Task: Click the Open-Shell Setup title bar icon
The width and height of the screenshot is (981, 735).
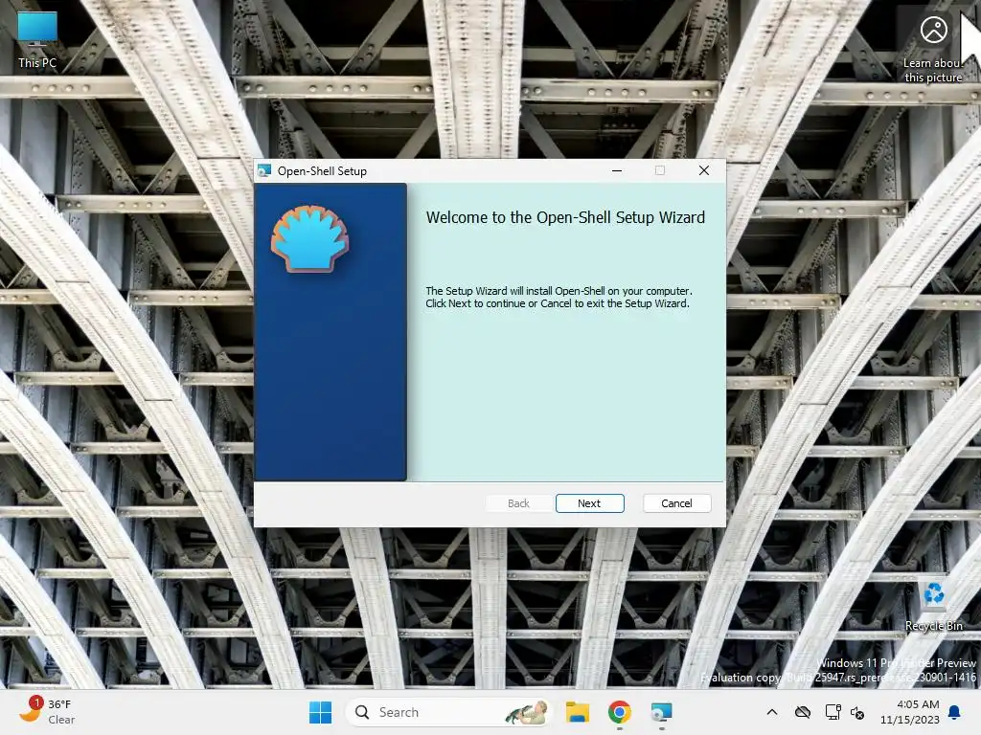Action: [x=264, y=170]
